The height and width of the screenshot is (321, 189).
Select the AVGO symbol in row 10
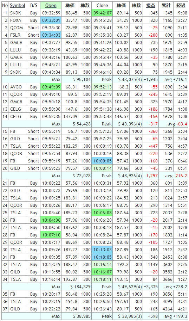click(16, 87)
